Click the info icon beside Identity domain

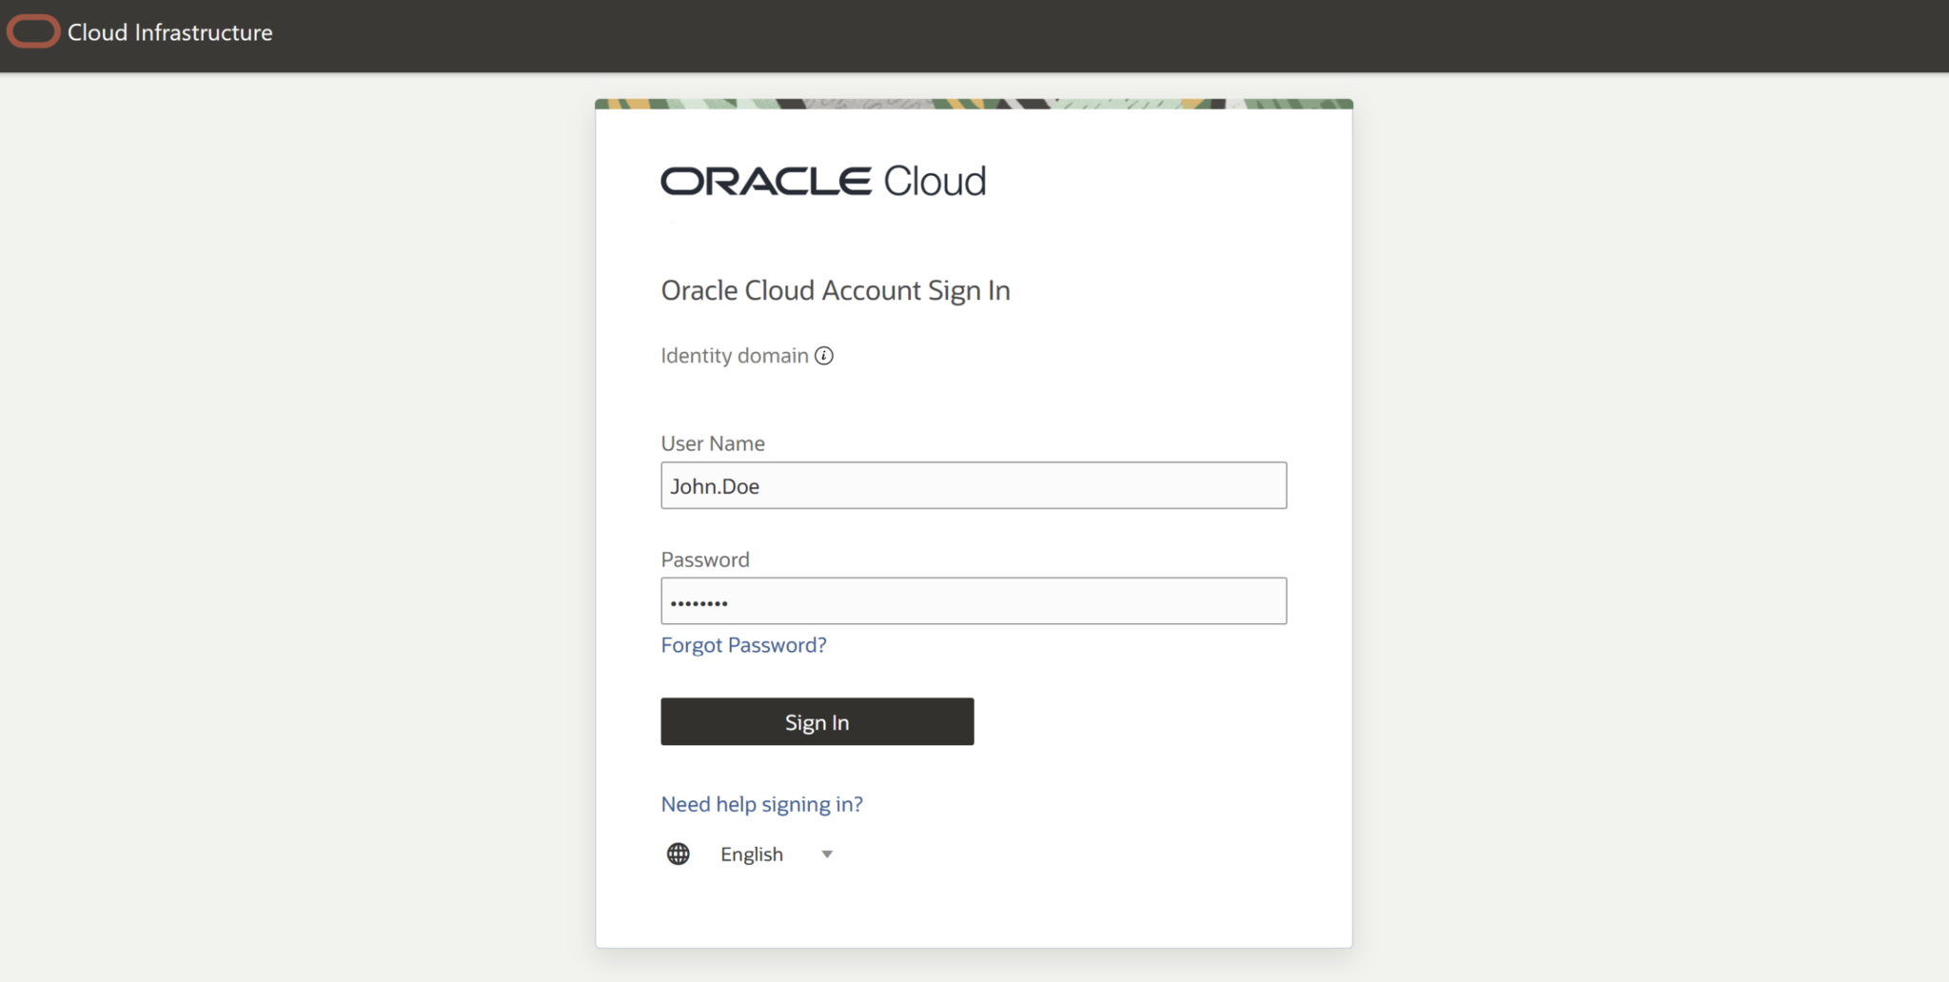click(826, 355)
